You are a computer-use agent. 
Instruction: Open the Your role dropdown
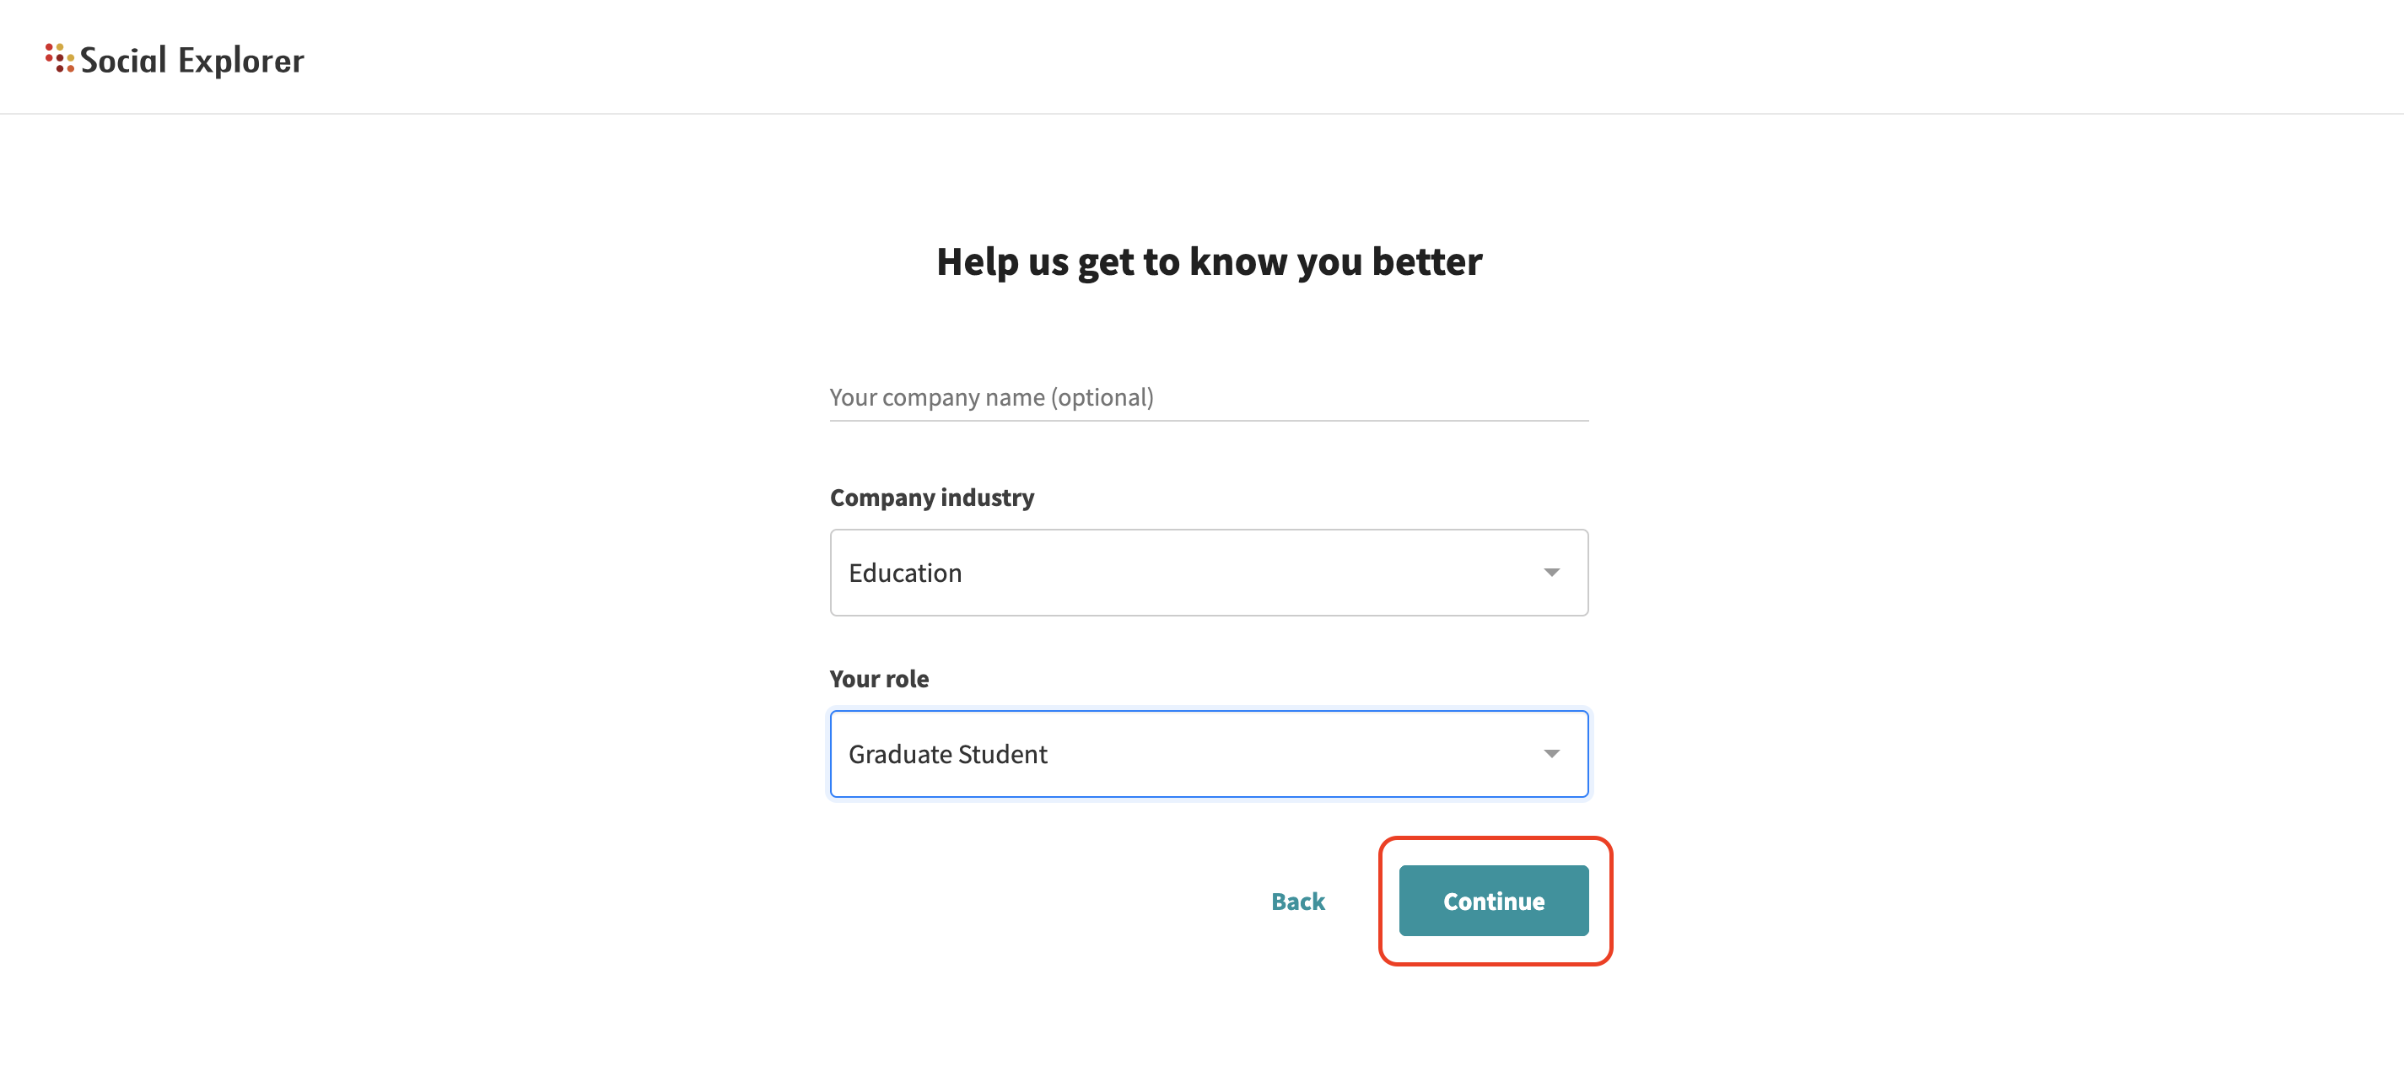[x=1208, y=753]
